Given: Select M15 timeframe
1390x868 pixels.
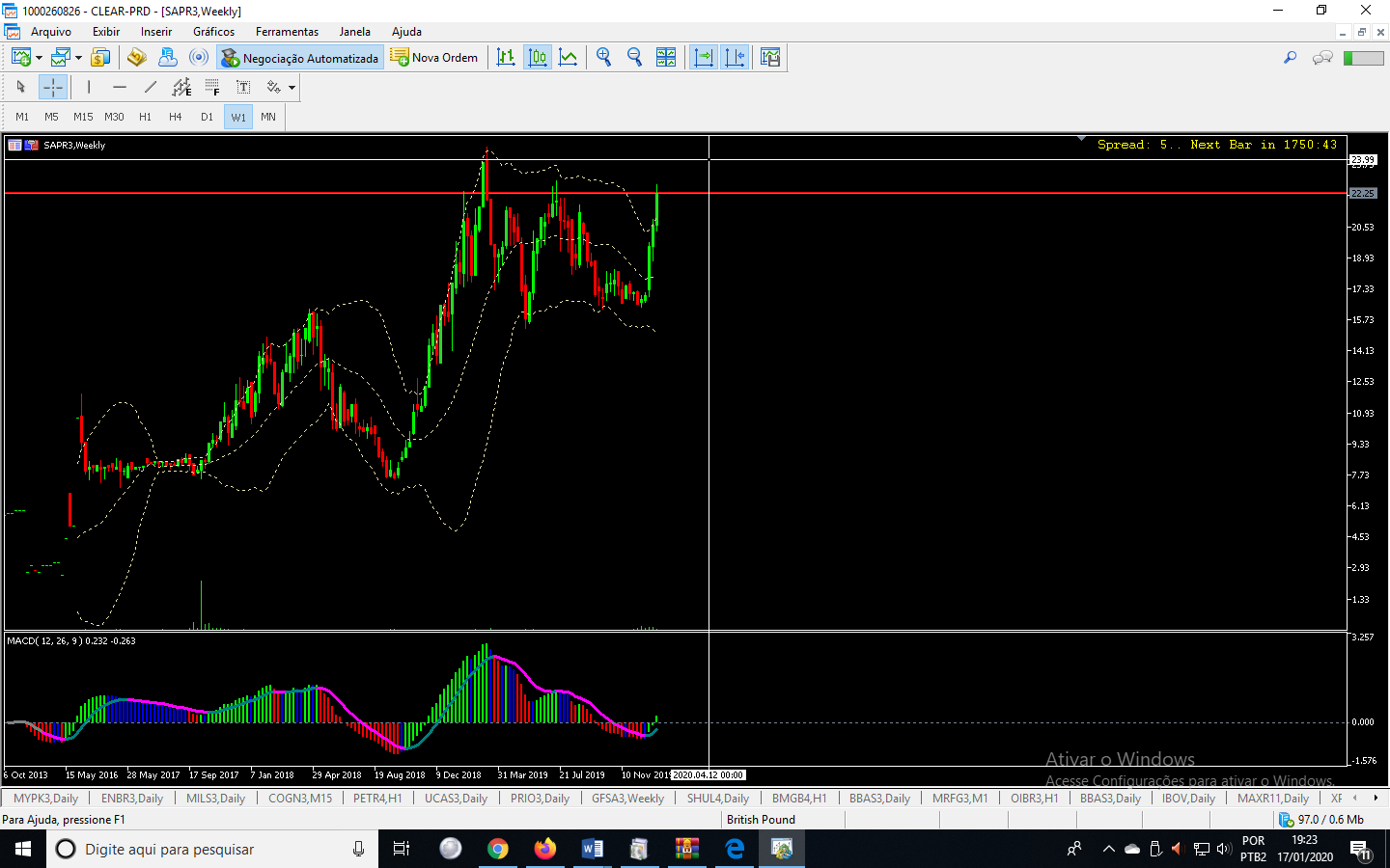Looking at the screenshot, I should [83, 117].
